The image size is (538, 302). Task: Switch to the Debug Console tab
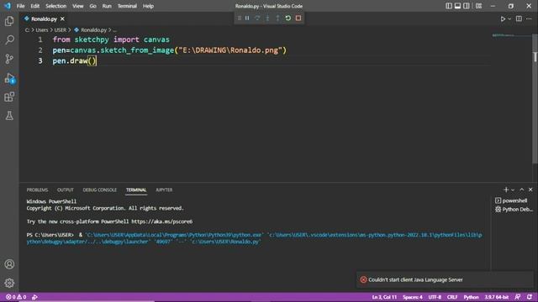tap(99, 190)
